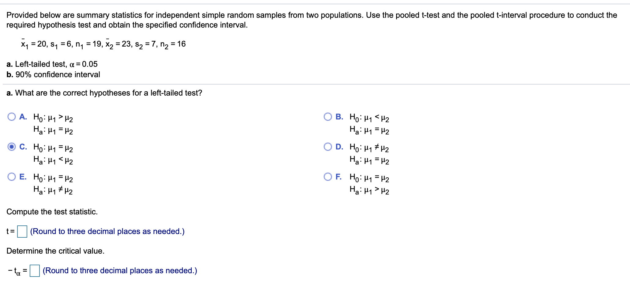The width and height of the screenshot is (630, 283).
Task: Click the '90% confidence interval' line
Action: pyautogui.click(x=53, y=74)
